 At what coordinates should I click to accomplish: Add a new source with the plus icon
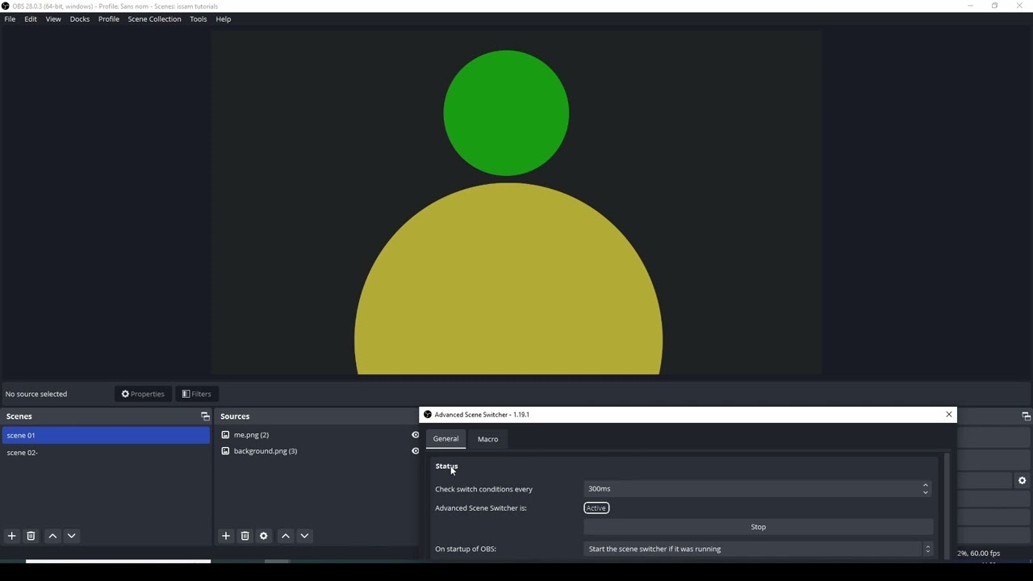(226, 536)
